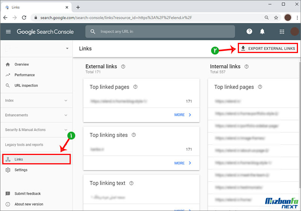Screen dimensions: 301x211
Task: Click help icon beside Top linking sites
Action: click(x=134, y=135)
